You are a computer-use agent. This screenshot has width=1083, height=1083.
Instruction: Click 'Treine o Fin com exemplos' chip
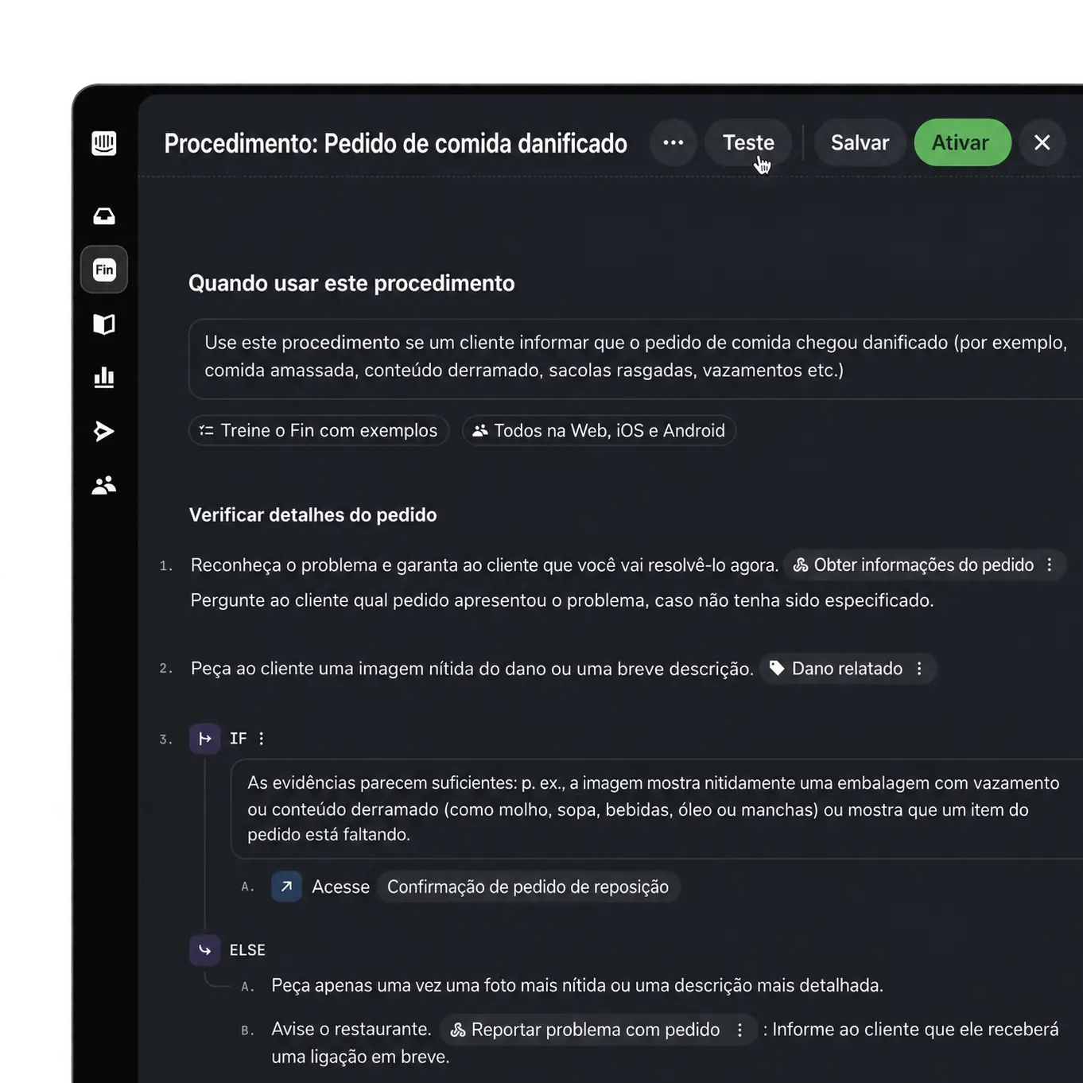[x=319, y=430]
